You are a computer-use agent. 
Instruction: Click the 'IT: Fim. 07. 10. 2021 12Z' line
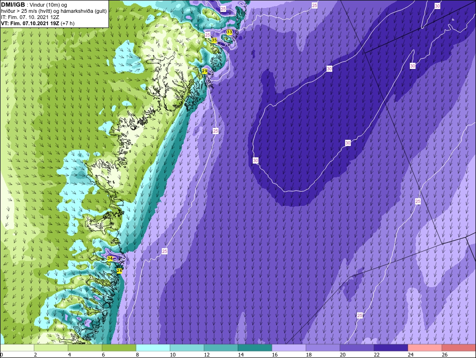point(30,17)
